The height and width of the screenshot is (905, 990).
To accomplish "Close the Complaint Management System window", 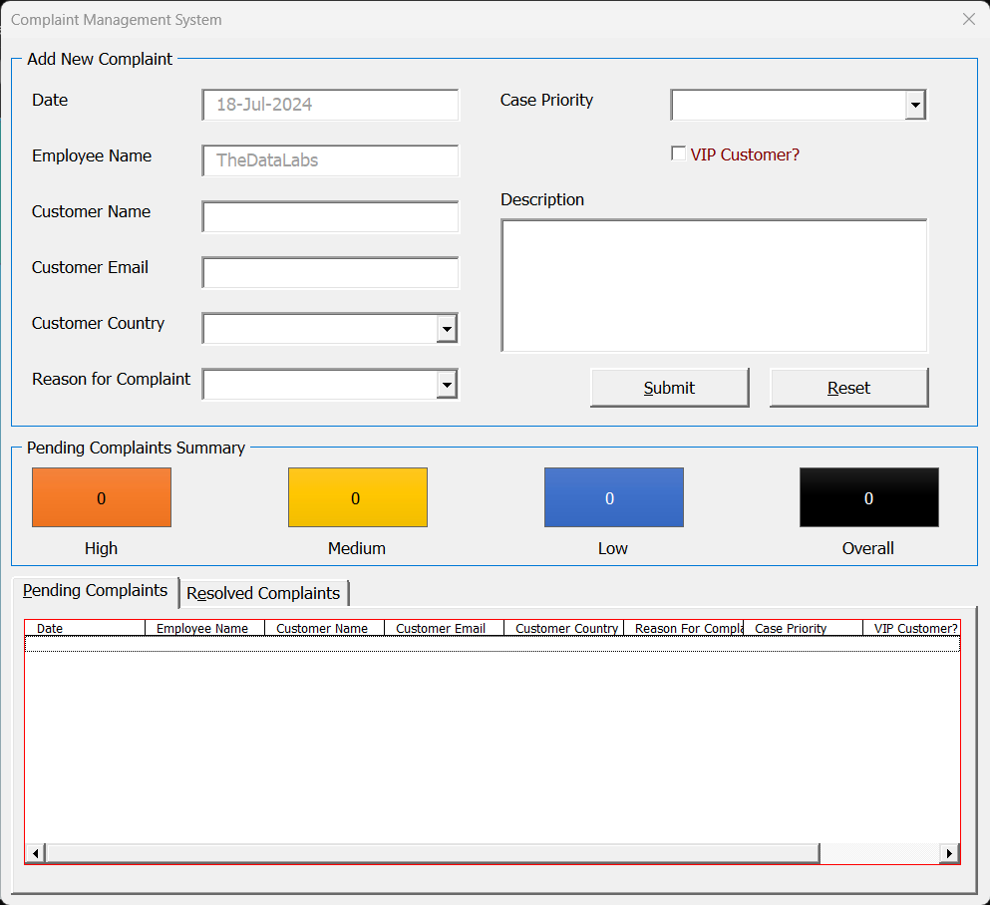I will (968, 19).
